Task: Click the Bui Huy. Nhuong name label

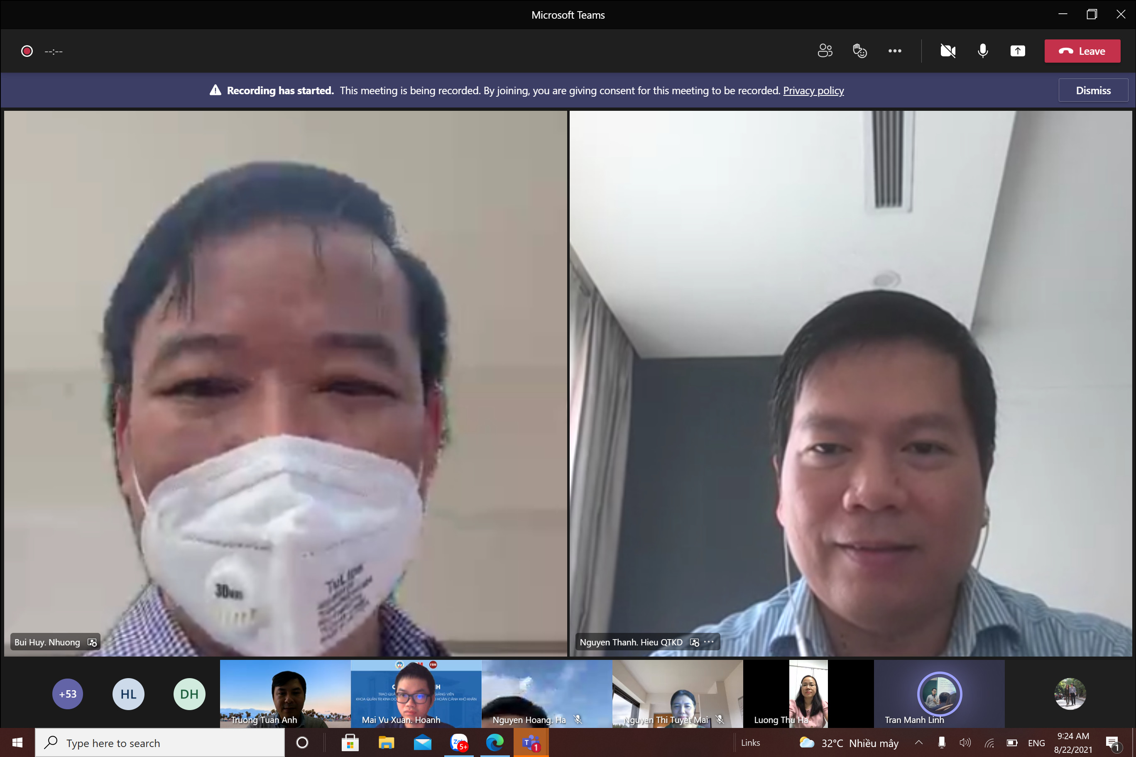Action: click(47, 642)
